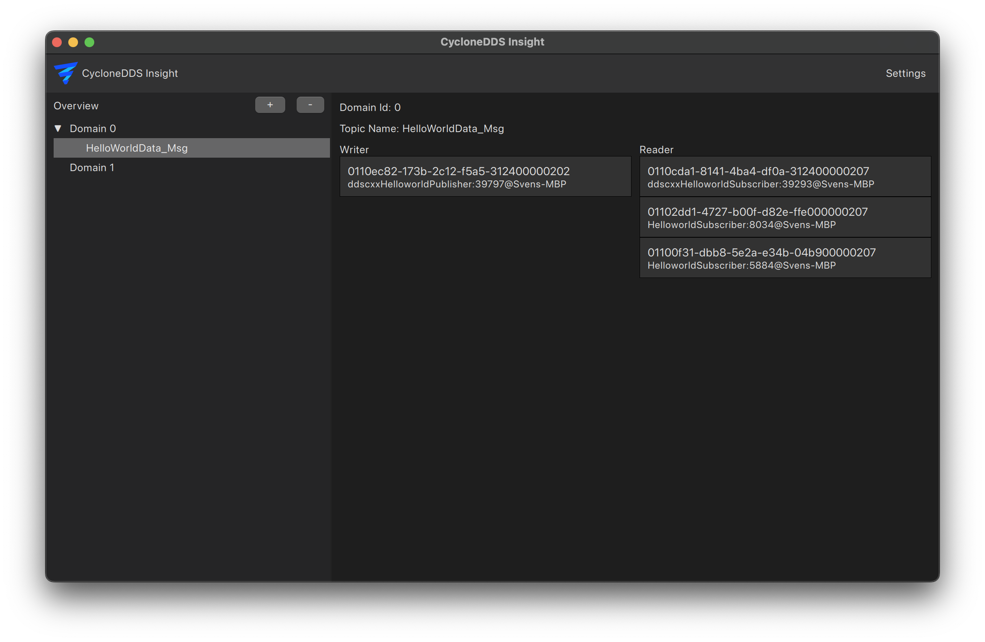The image size is (985, 642).
Task: Select the HelloworldSubscriber:5884 reader entry
Action: click(785, 258)
